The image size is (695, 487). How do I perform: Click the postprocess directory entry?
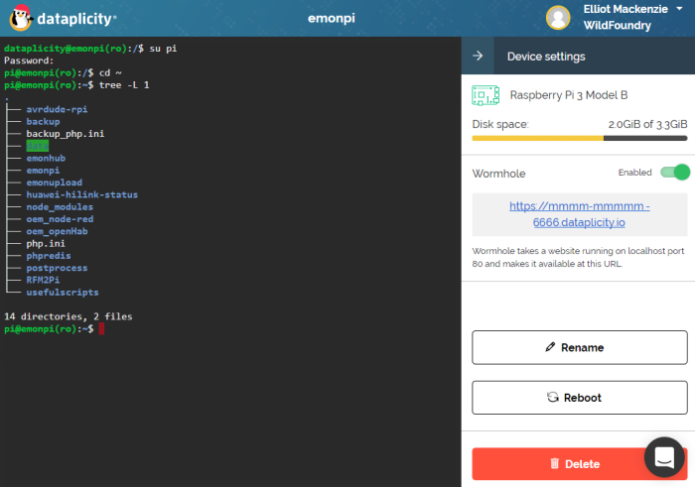[57, 268]
